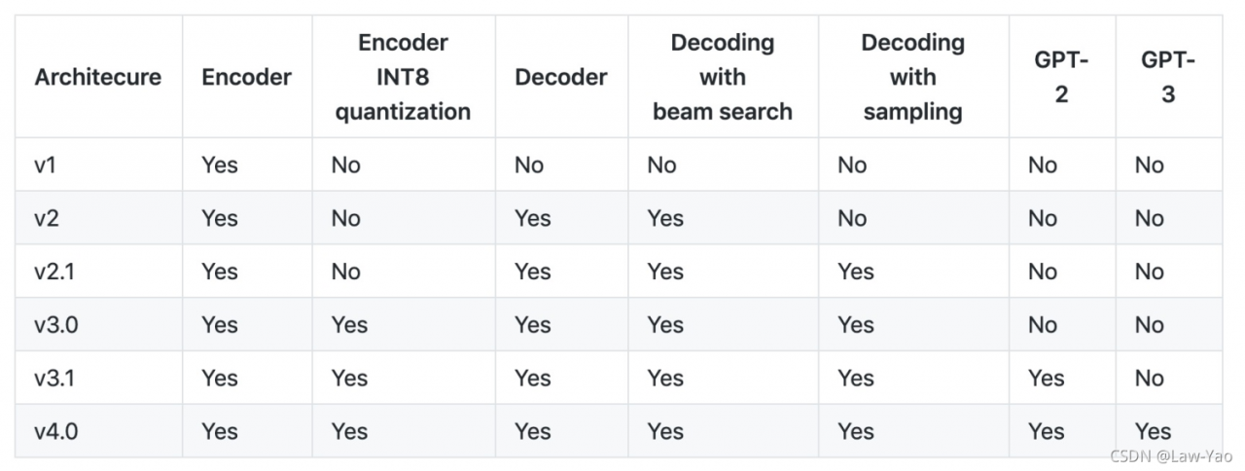Select the Decoder column header
The image size is (1245, 471).
pos(561,77)
